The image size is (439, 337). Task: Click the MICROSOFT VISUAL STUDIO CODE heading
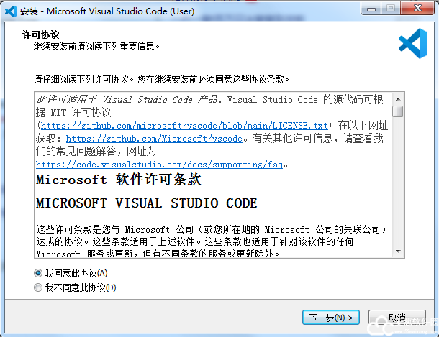pyautogui.click(x=146, y=203)
